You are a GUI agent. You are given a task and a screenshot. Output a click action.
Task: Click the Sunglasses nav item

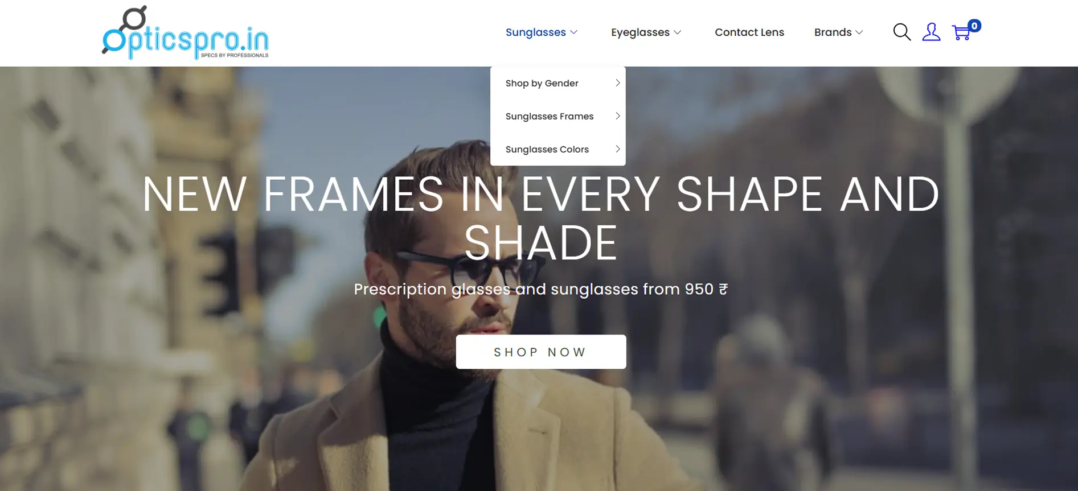[536, 32]
